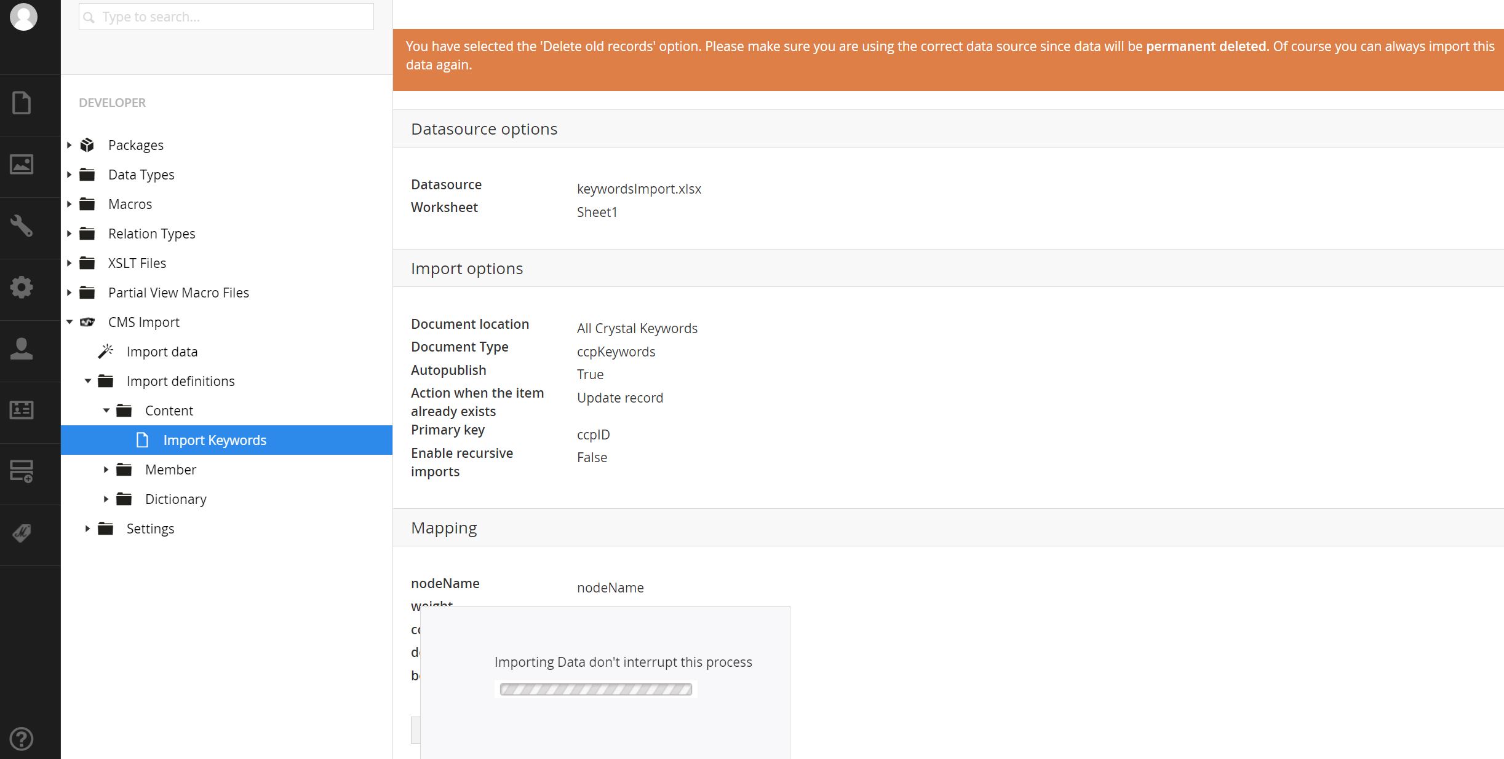Screen dimensions: 1504x759
Task: Select the Import Keywords definition
Action: click(x=214, y=440)
